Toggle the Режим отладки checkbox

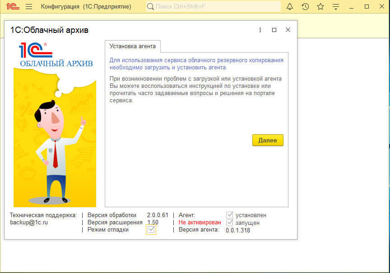click(x=151, y=230)
